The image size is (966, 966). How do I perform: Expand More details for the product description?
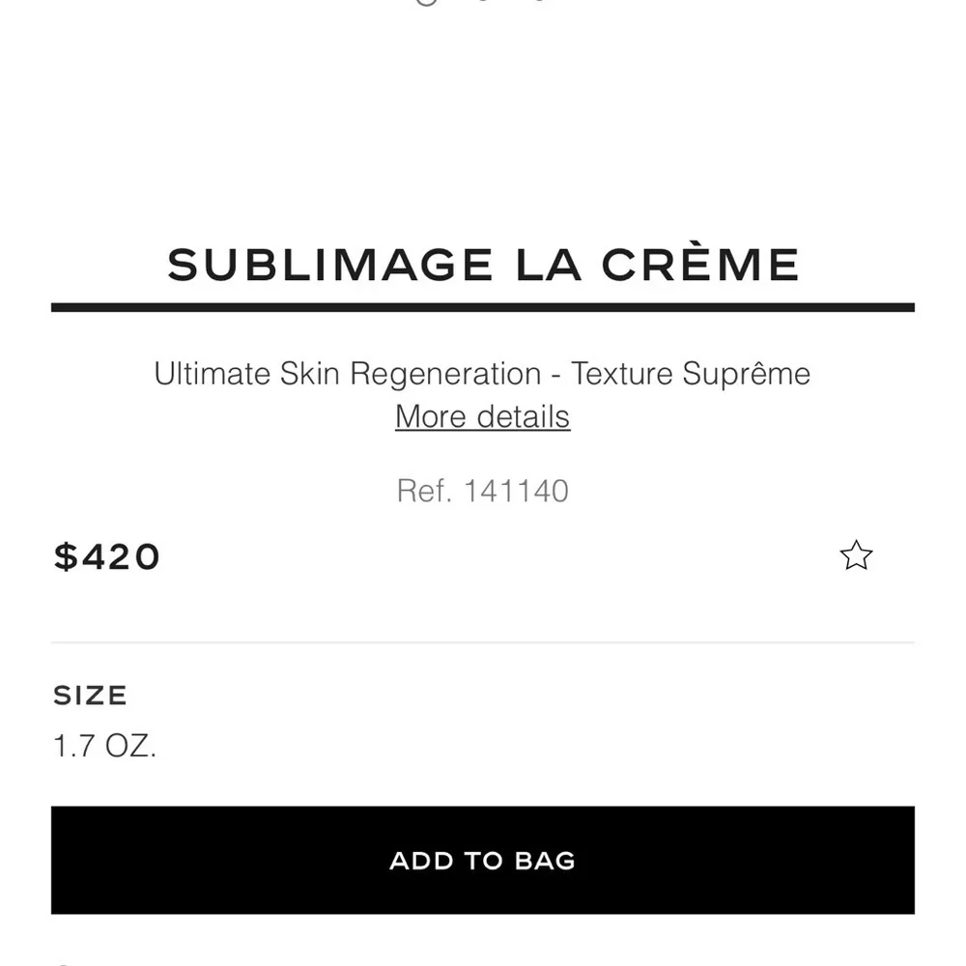(x=482, y=416)
